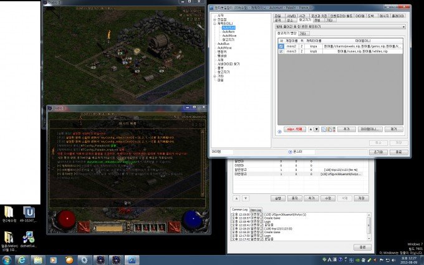
Task: Open the 49-10247 desktop icon
Action: [29, 215]
